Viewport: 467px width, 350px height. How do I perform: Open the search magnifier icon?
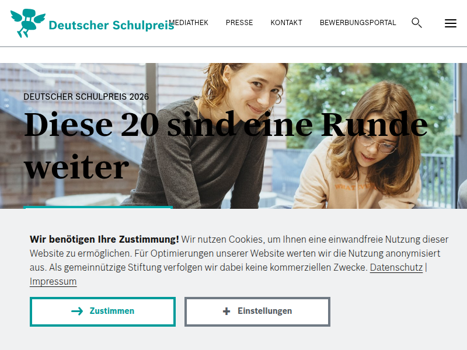pyautogui.click(x=417, y=23)
